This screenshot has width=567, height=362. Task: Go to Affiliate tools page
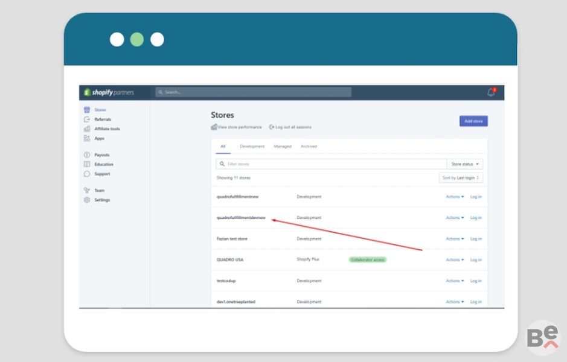tap(107, 129)
